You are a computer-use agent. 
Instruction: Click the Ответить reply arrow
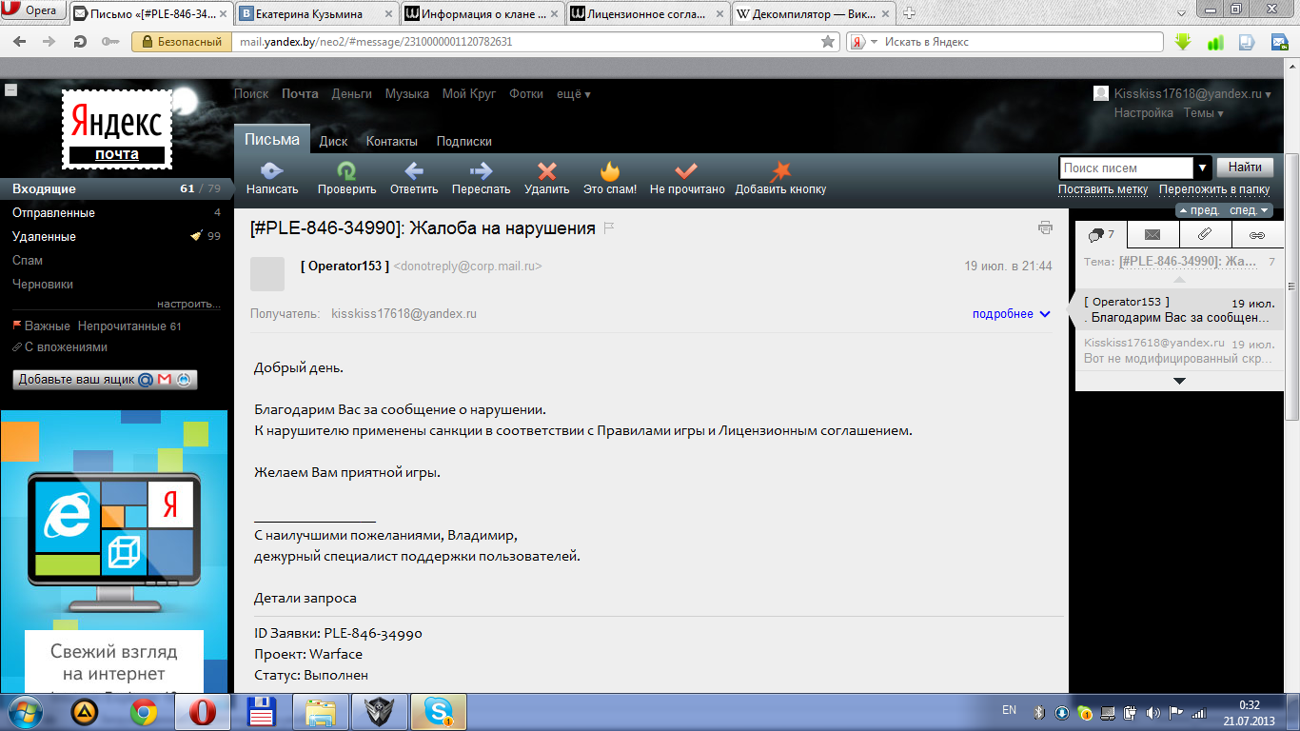point(414,171)
